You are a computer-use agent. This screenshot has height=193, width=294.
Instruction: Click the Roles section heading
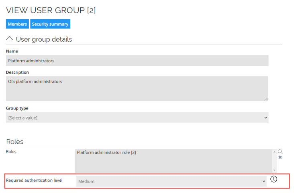click(15, 142)
